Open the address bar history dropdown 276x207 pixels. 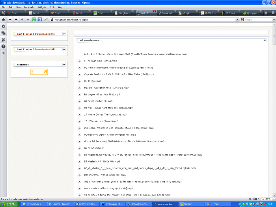[237, 20]
